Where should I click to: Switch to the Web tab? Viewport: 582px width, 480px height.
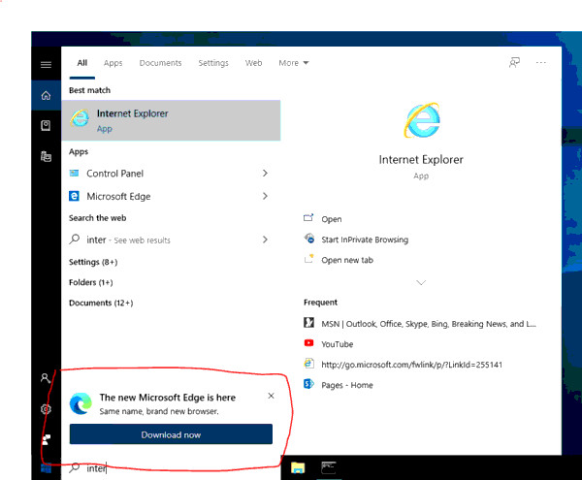pos(253,63)
